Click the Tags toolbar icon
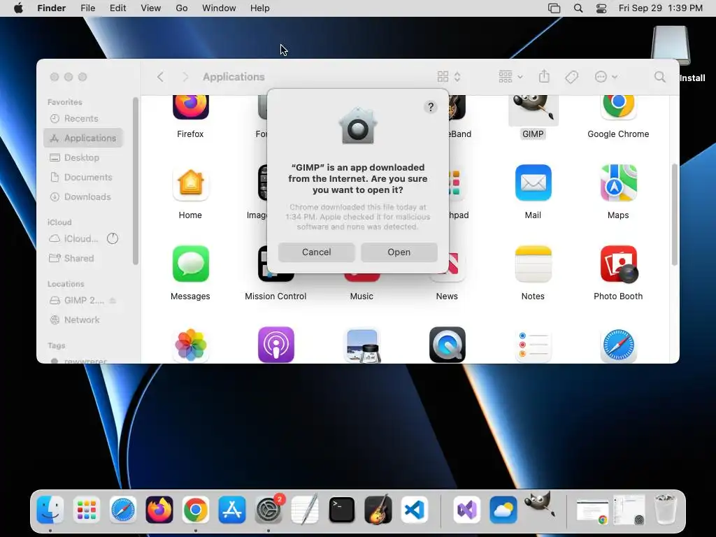The height and width of the screenshot is (537, 716). coord(571,77)
